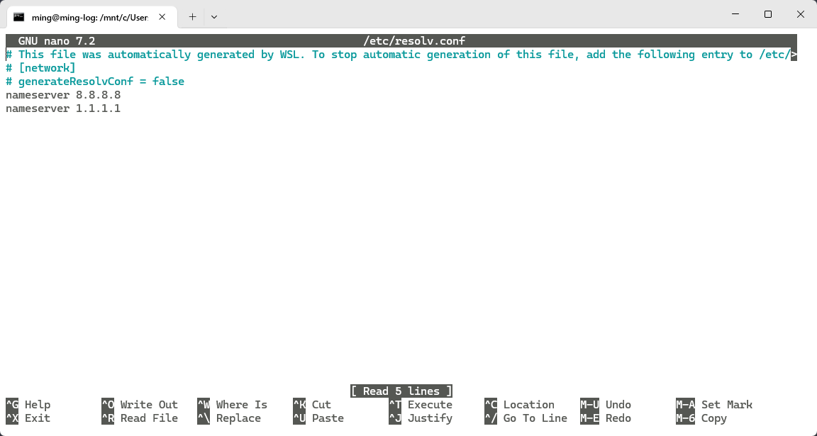
Task: Click the ^T Execute shortcut
Action: coord(421,405)
